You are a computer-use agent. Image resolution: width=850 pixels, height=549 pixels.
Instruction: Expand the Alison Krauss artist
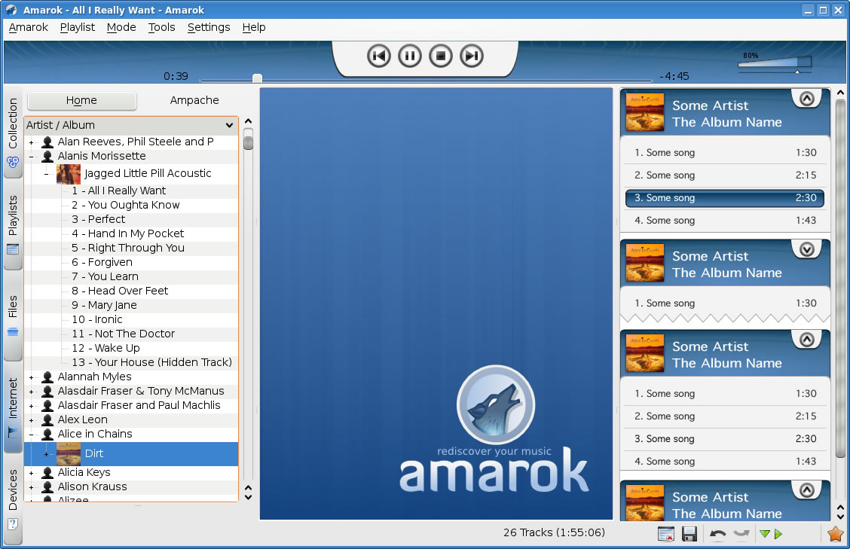[x=31, y=487]
